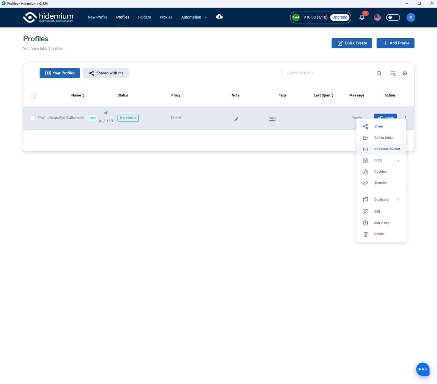
Task: Tick the select-all checkbox in header
Action: (33, 95)
